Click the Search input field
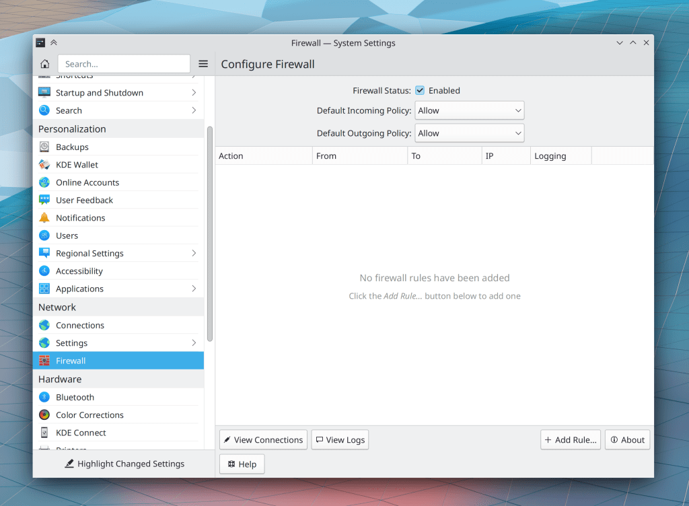The image size is (689, 506). (124, 64)
